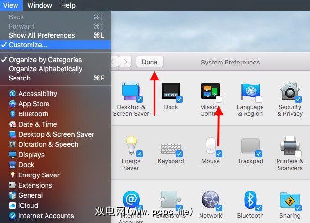Uncheck the Desktop & Screen Saver checkbox
This screenshot has width=310, height=223.
[x=139, y=99]
